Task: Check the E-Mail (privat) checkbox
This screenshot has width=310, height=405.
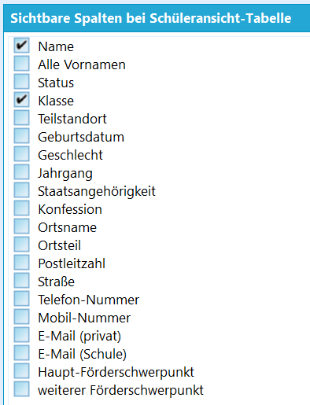Action: point(21,335)
